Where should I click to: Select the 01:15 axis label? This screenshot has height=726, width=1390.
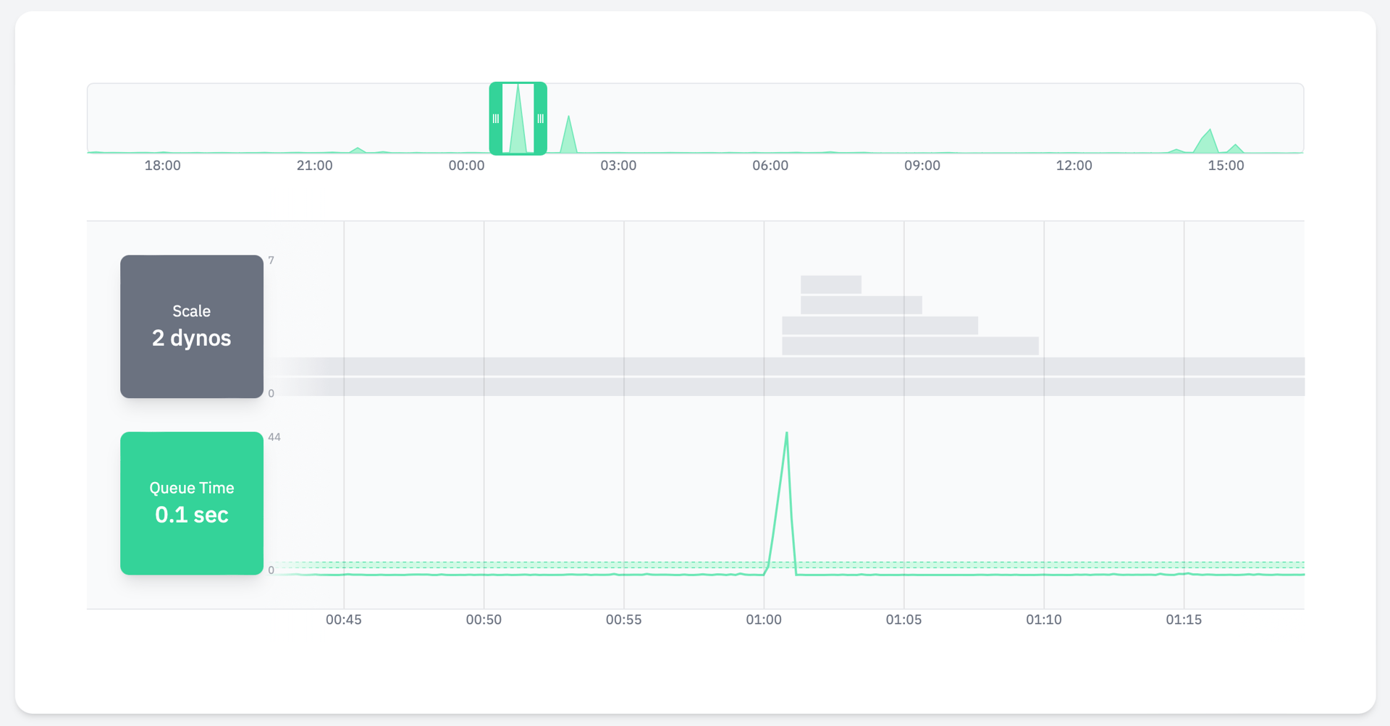point(1184,620)
